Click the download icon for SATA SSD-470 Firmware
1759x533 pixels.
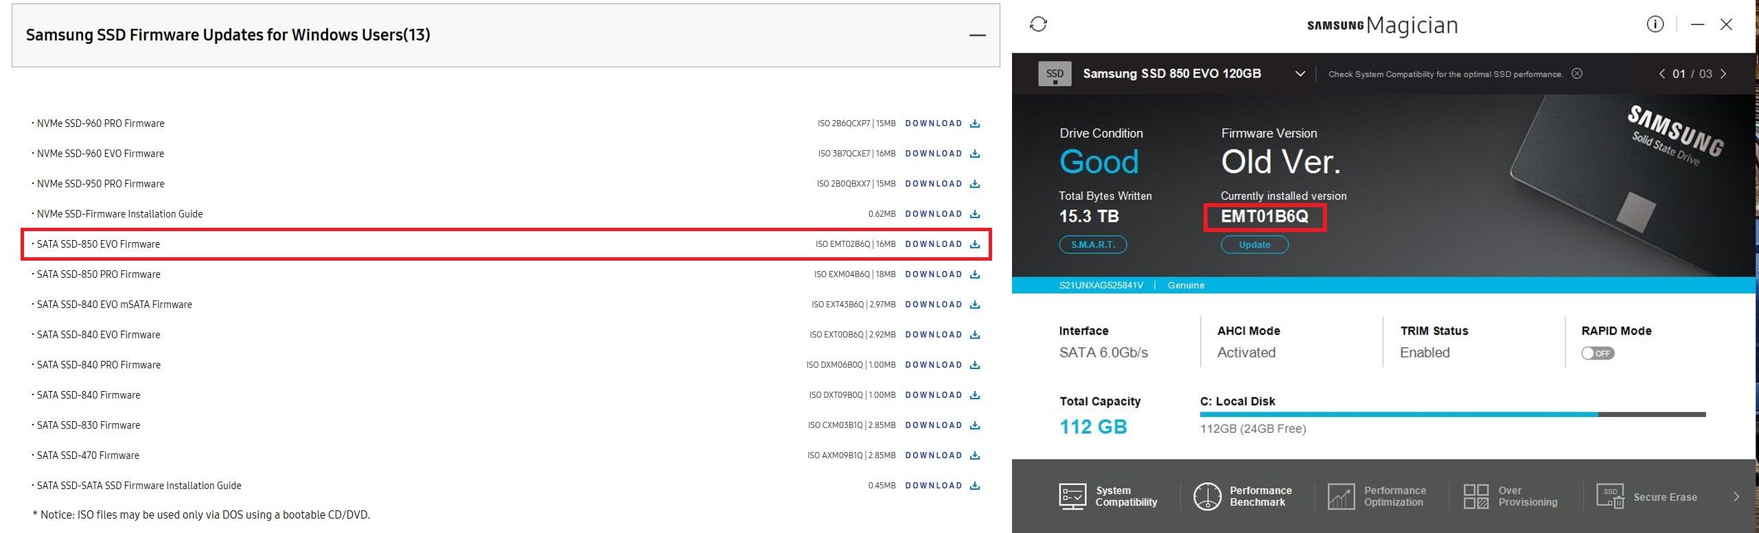click(x=975, y=455)
